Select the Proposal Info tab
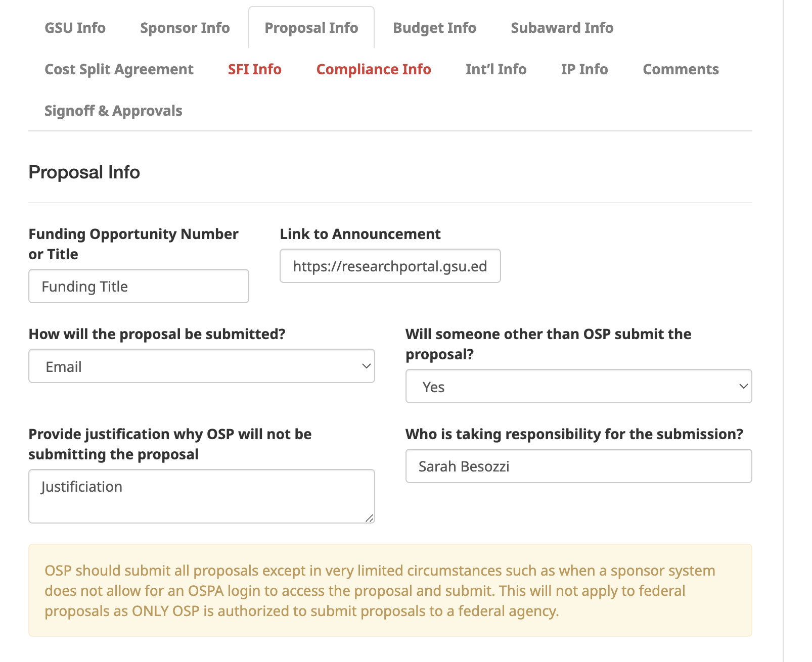The width and height of the screenshot is (812, 662). click(x=311, y=28)
